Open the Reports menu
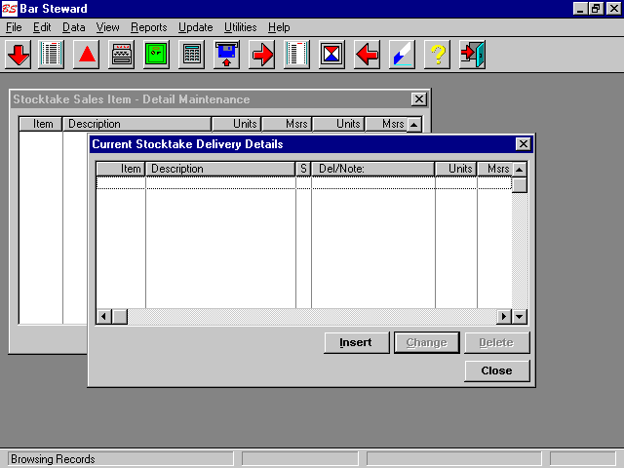The width and height of the screenshot is (624, 468). 149,27
